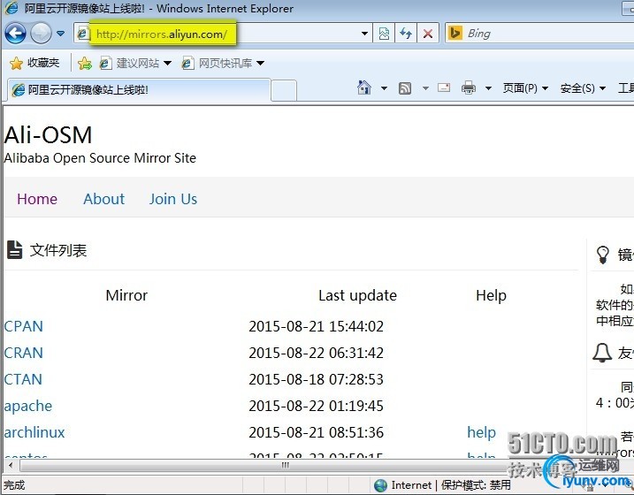The height and width of the screenshot is (495, 634).
Task: Open the CPAN mirror link
Action: point(24,326)
